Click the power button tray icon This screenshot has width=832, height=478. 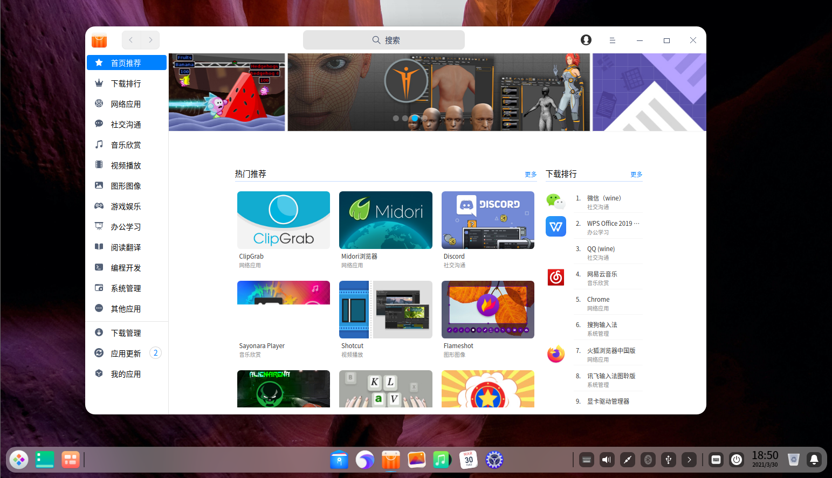[x=737, y=460]
